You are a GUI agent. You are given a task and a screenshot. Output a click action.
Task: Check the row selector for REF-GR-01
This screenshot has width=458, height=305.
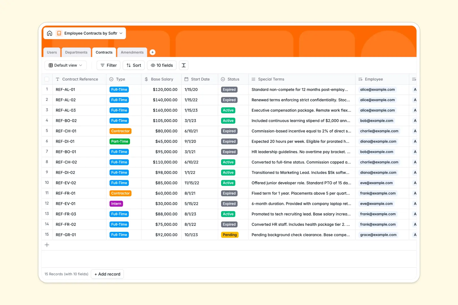point(47,235)
